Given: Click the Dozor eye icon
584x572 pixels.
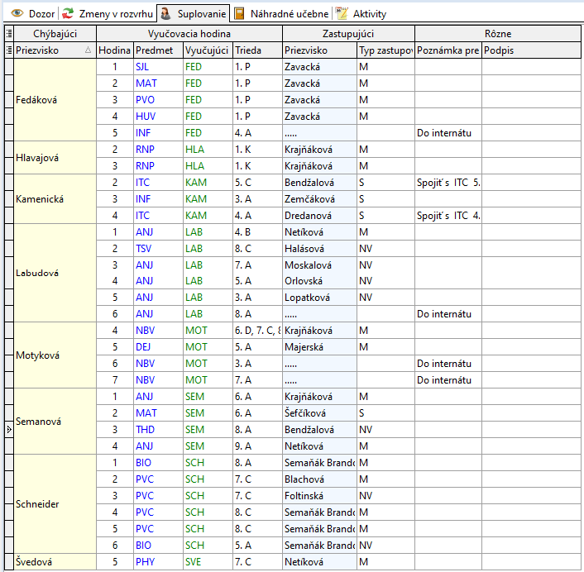Looking at the screenshot, I should (17, 14).
